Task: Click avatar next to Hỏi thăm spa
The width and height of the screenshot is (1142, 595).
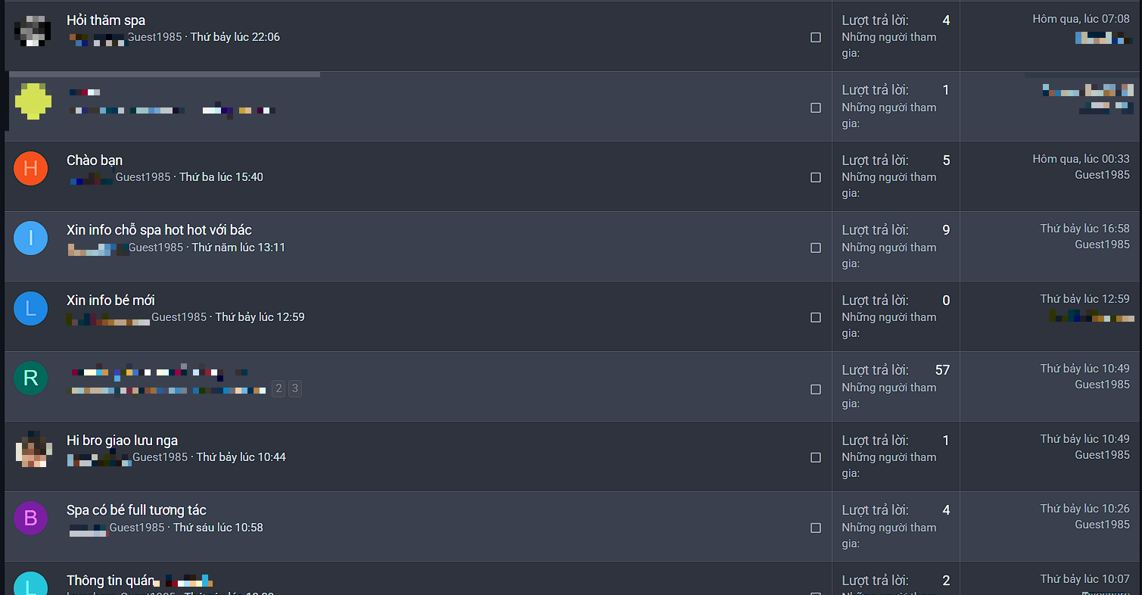Action: pos(33,31)
